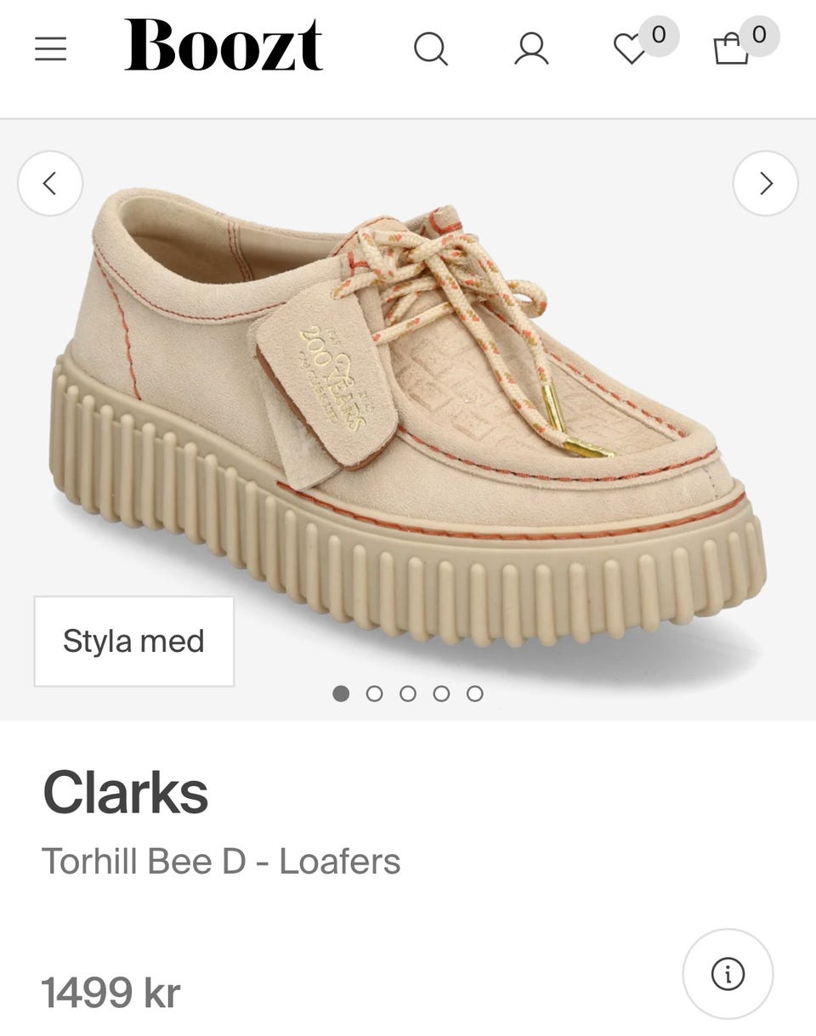Image resolution: width=816 pixels, height=1036 pixels.
Task: Open the user account icon
Action: click(x=531, y=48)
